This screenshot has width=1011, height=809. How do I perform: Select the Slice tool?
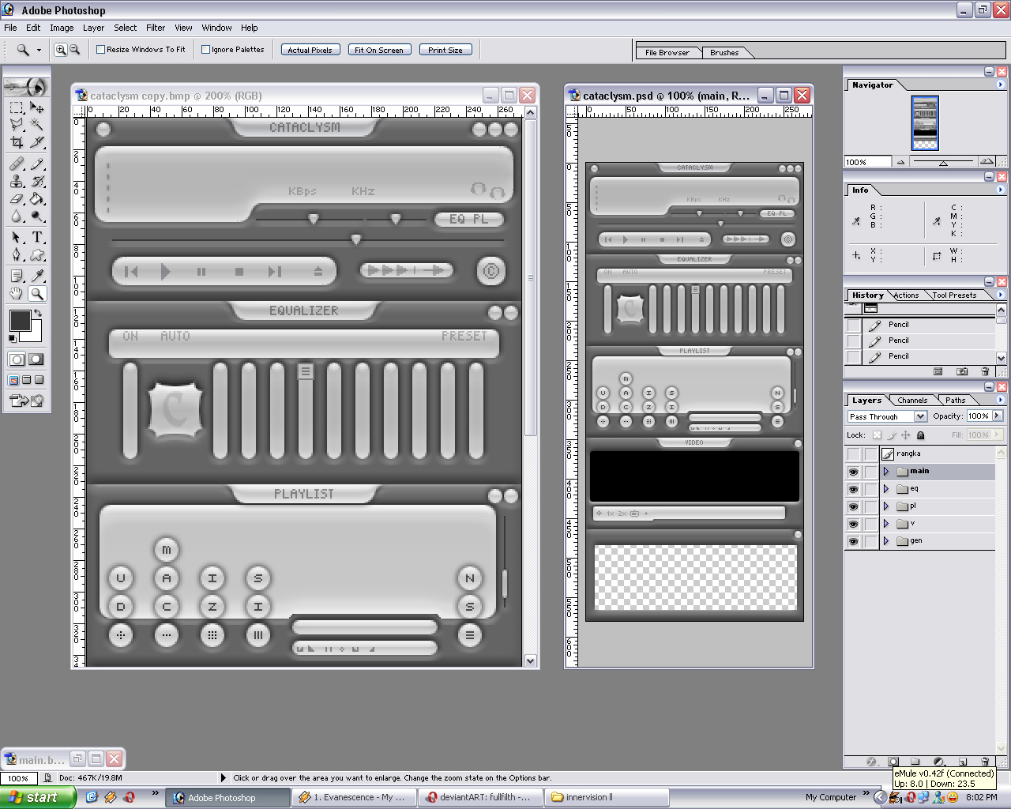[36, 142]
